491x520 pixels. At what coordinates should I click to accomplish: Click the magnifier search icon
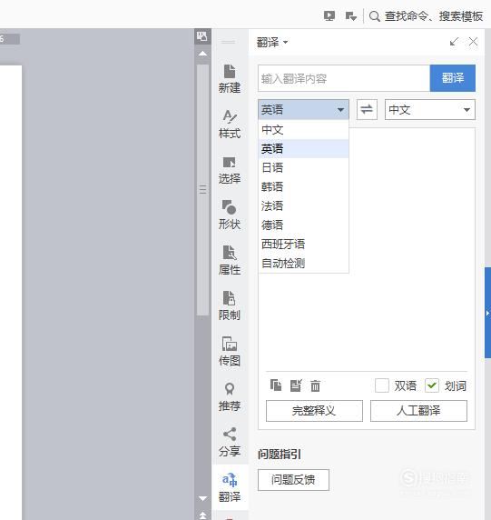coord(375,16)
